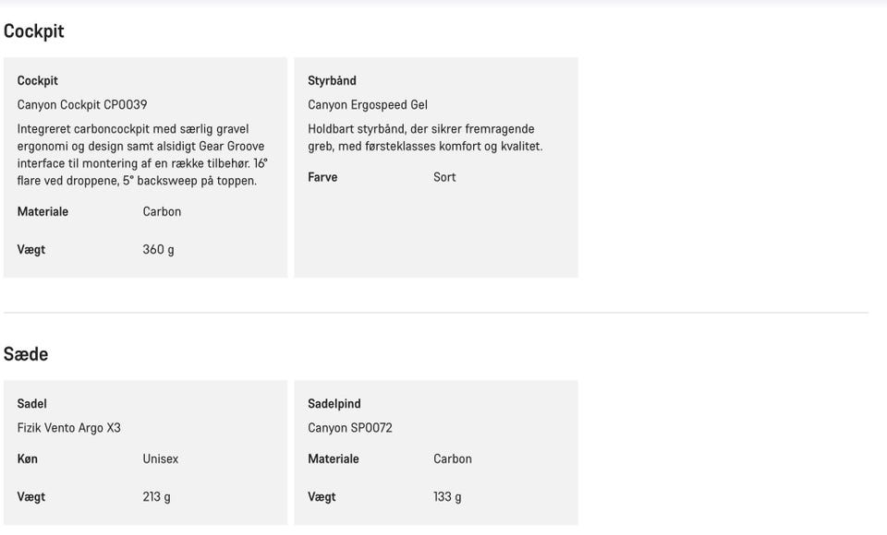Click the Holdbart styrbånd description text

pyautogui.click(x=425, y=137)
